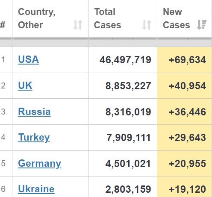Select USA total cases 46,497,719 cell

click(x=123, y=60)
